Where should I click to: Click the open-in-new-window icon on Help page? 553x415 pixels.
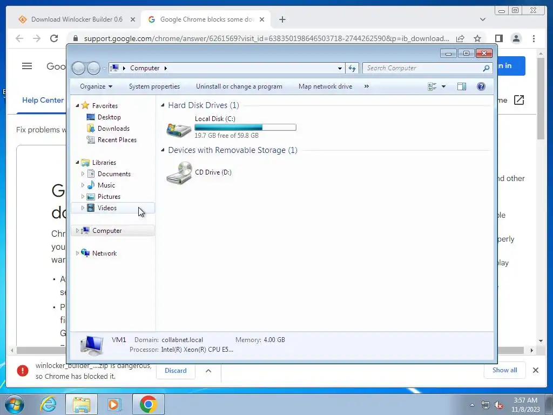pos(519,100)
